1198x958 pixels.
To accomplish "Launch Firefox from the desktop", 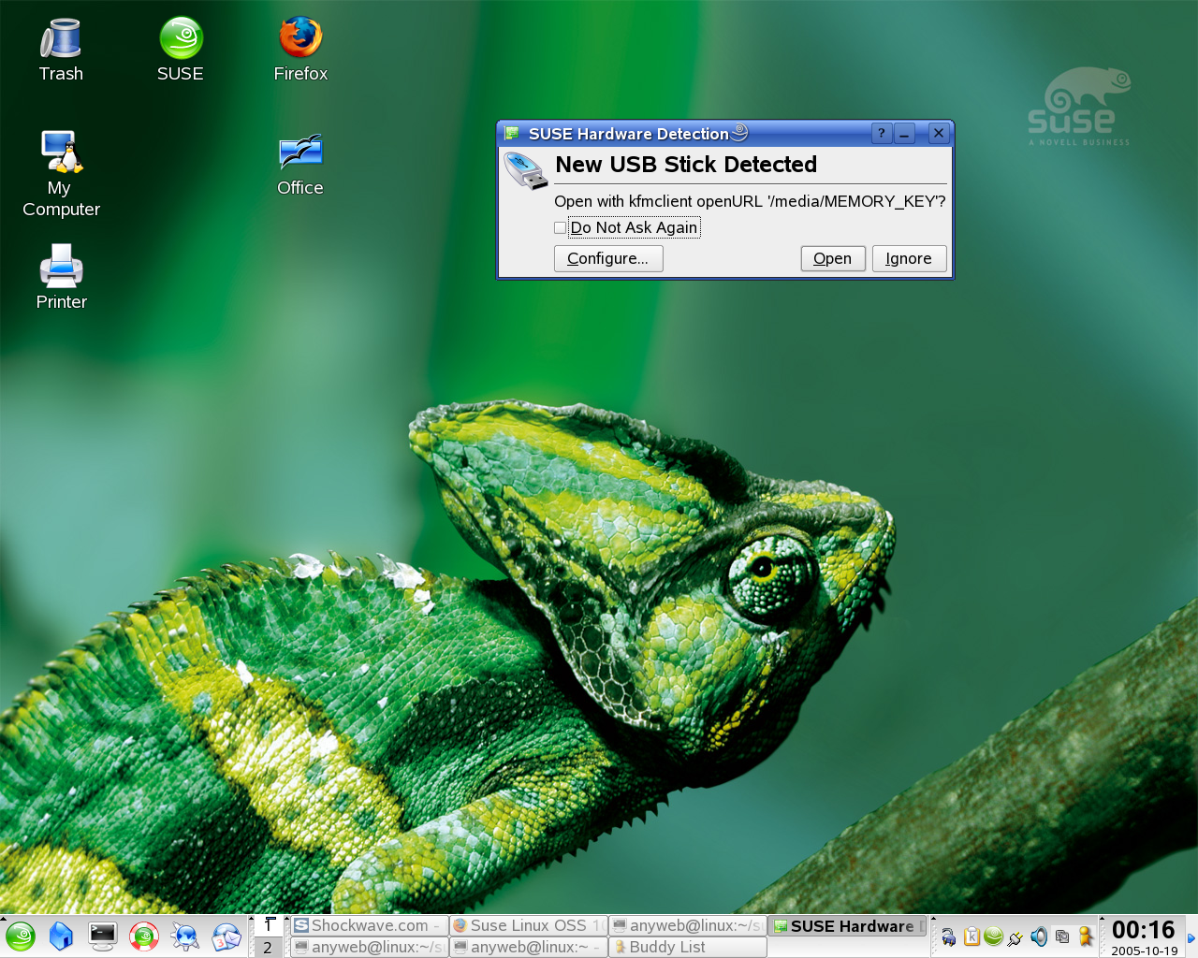I will [x=300, y=51].
